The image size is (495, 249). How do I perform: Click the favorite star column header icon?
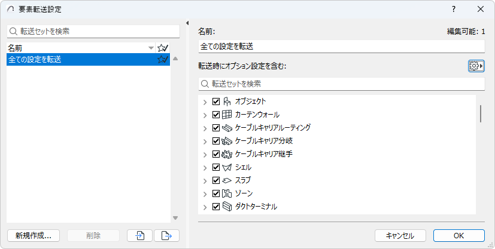coord(163,48)
